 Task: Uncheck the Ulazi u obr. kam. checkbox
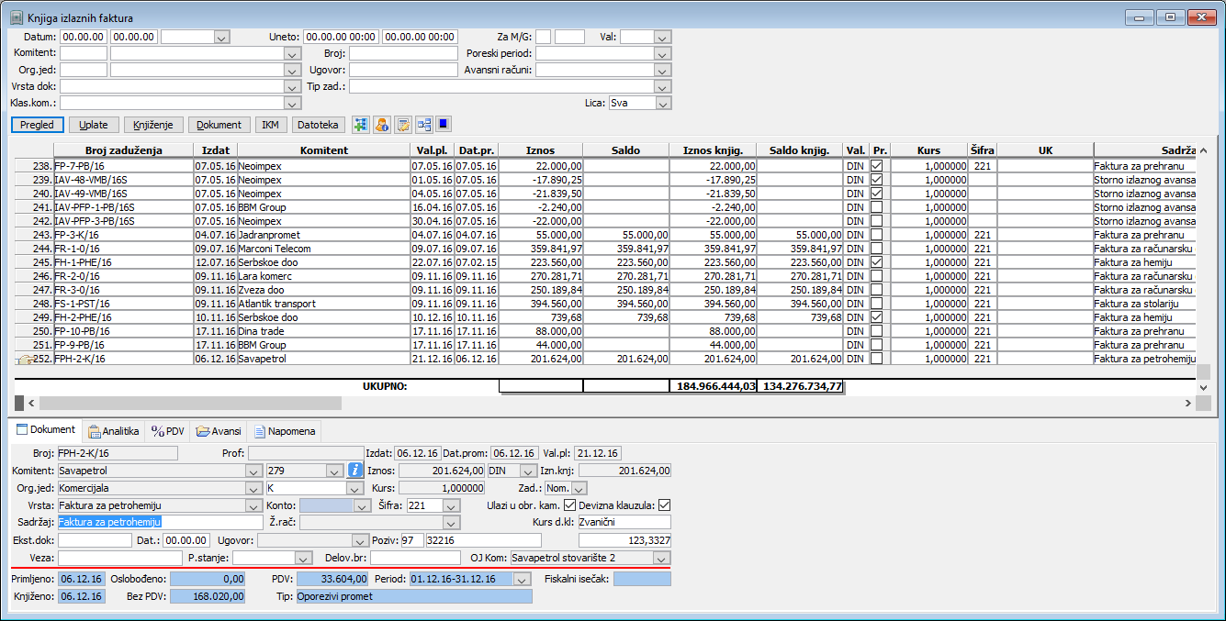coord(569,505)
